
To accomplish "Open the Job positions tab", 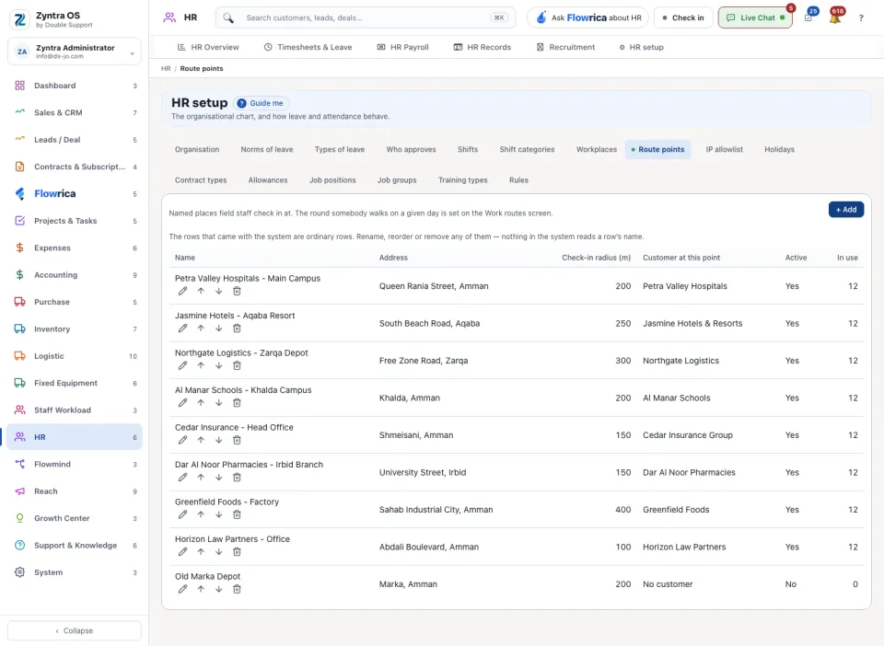I will pyautogui.click(x=332, y=180).
